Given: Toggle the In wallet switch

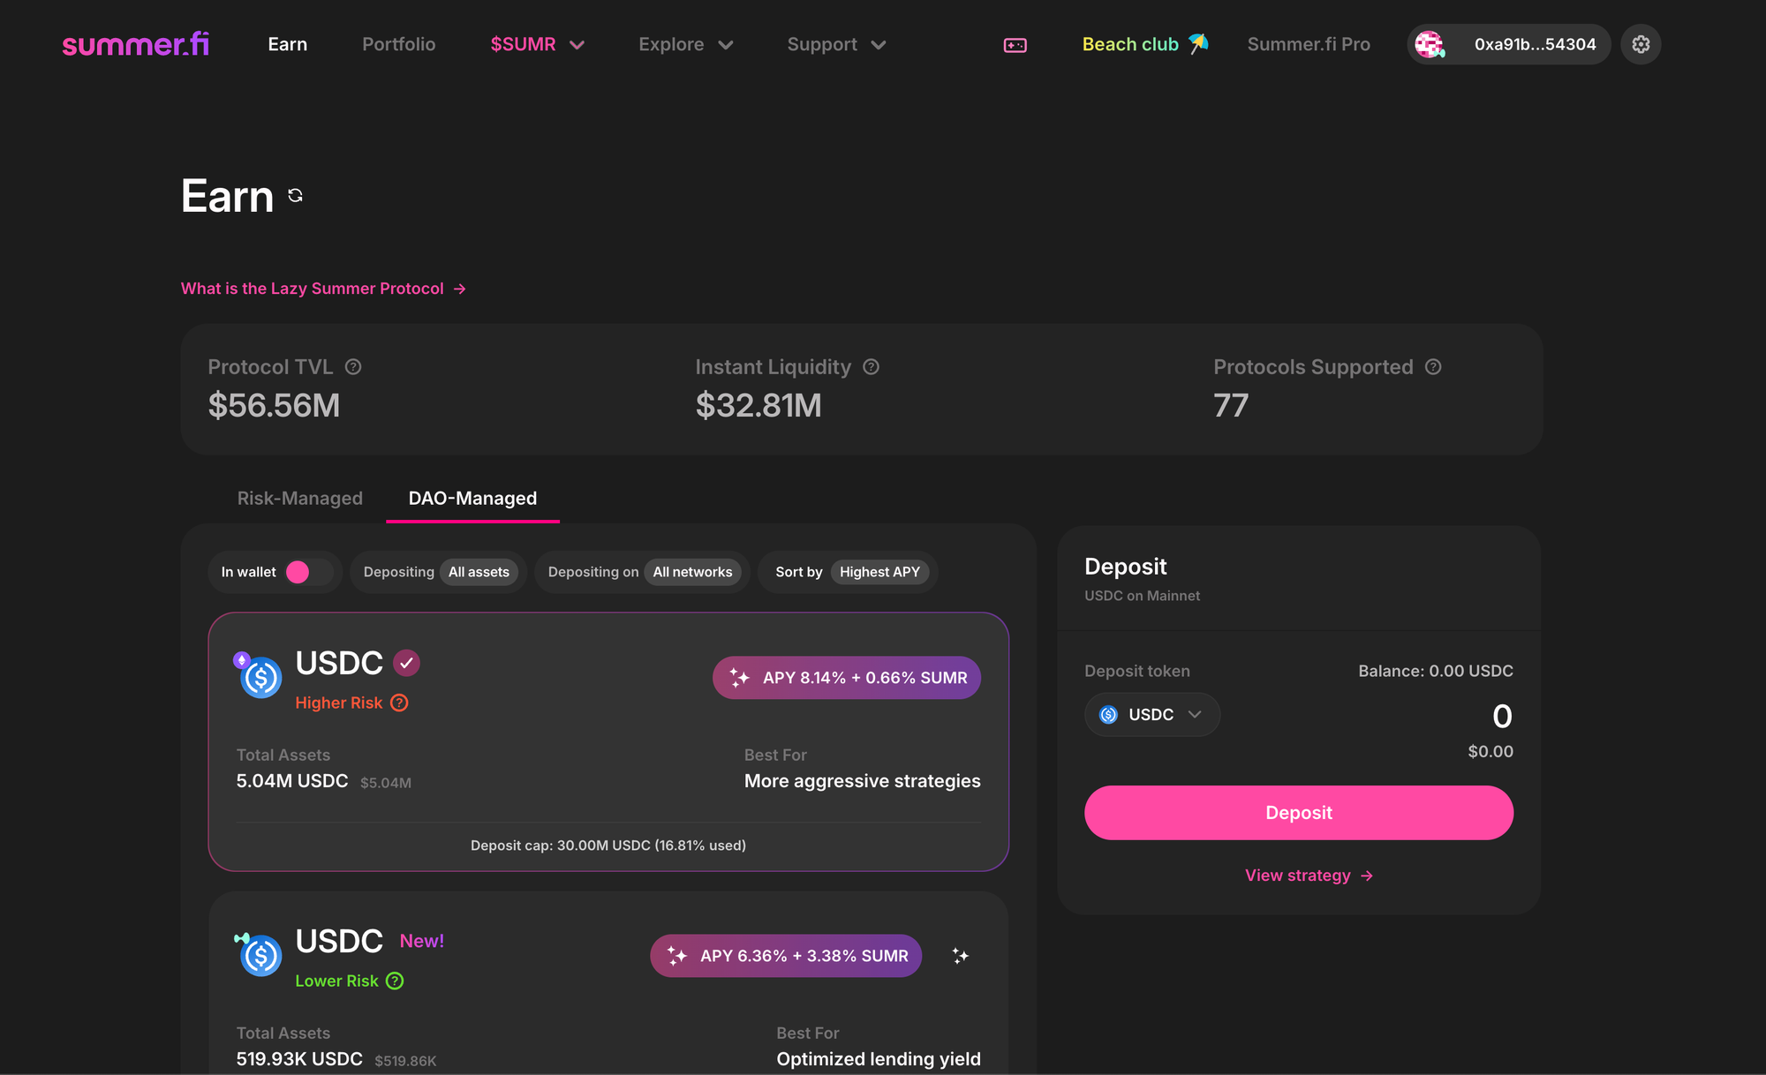Looking at the screenshot, I should point(307,572).
